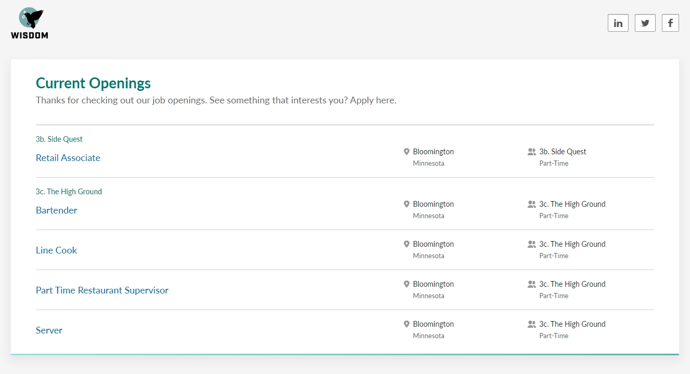The image size is (690, 374).
Task: Click Bloomington location text in Bartender row
Action: tap(433, 204)
